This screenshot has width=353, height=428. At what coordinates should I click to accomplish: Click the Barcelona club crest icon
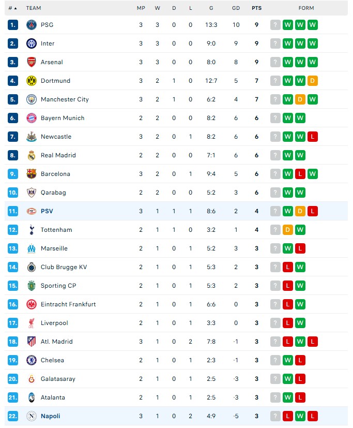pos(32,174)
